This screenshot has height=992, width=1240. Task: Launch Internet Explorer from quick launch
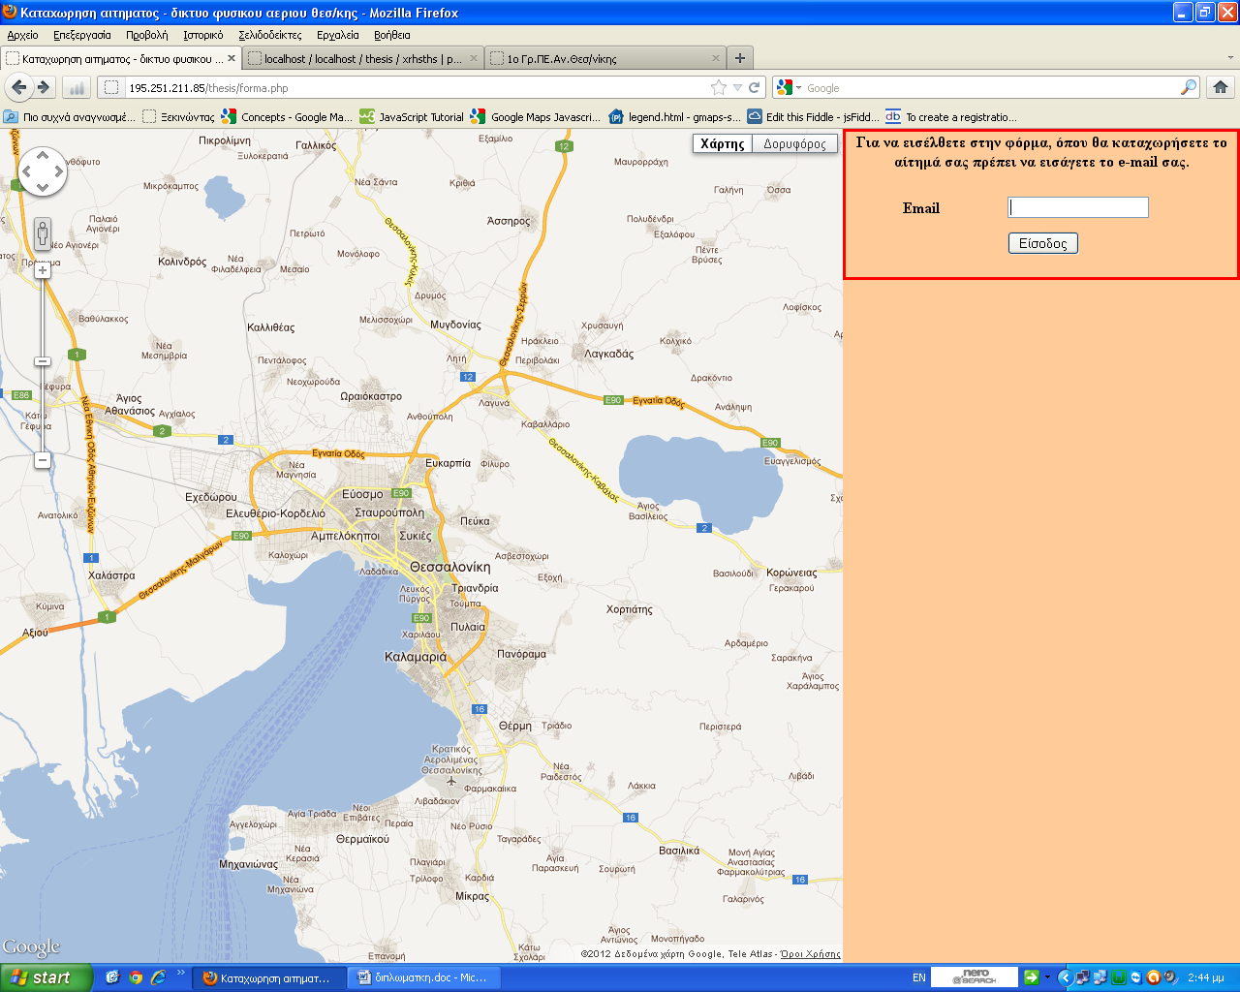(158, 977)
